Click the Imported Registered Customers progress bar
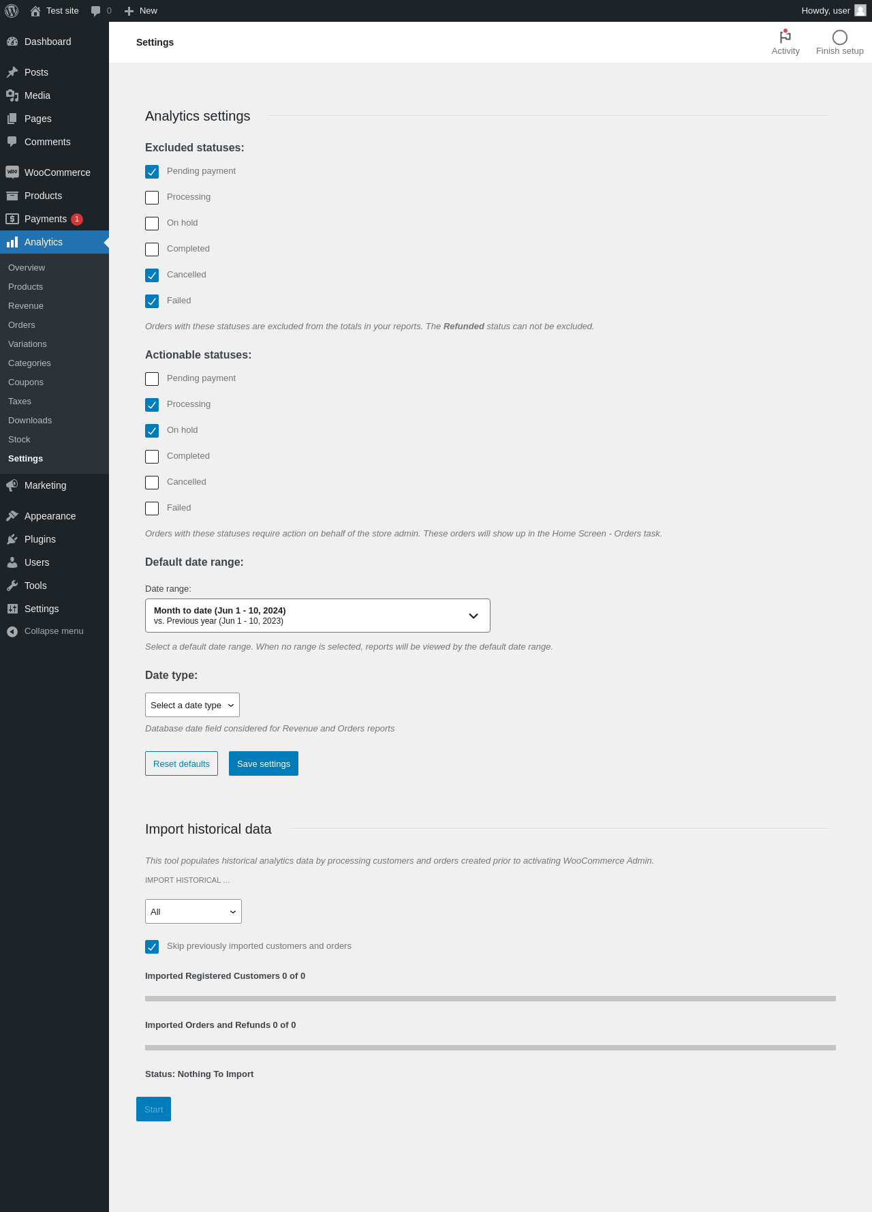872x1212 pixels. tap(490, 999)
